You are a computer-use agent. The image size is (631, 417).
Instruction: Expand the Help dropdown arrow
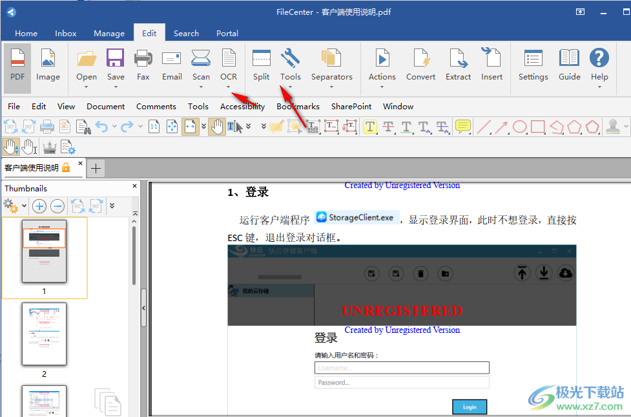[x=599, y=87]
